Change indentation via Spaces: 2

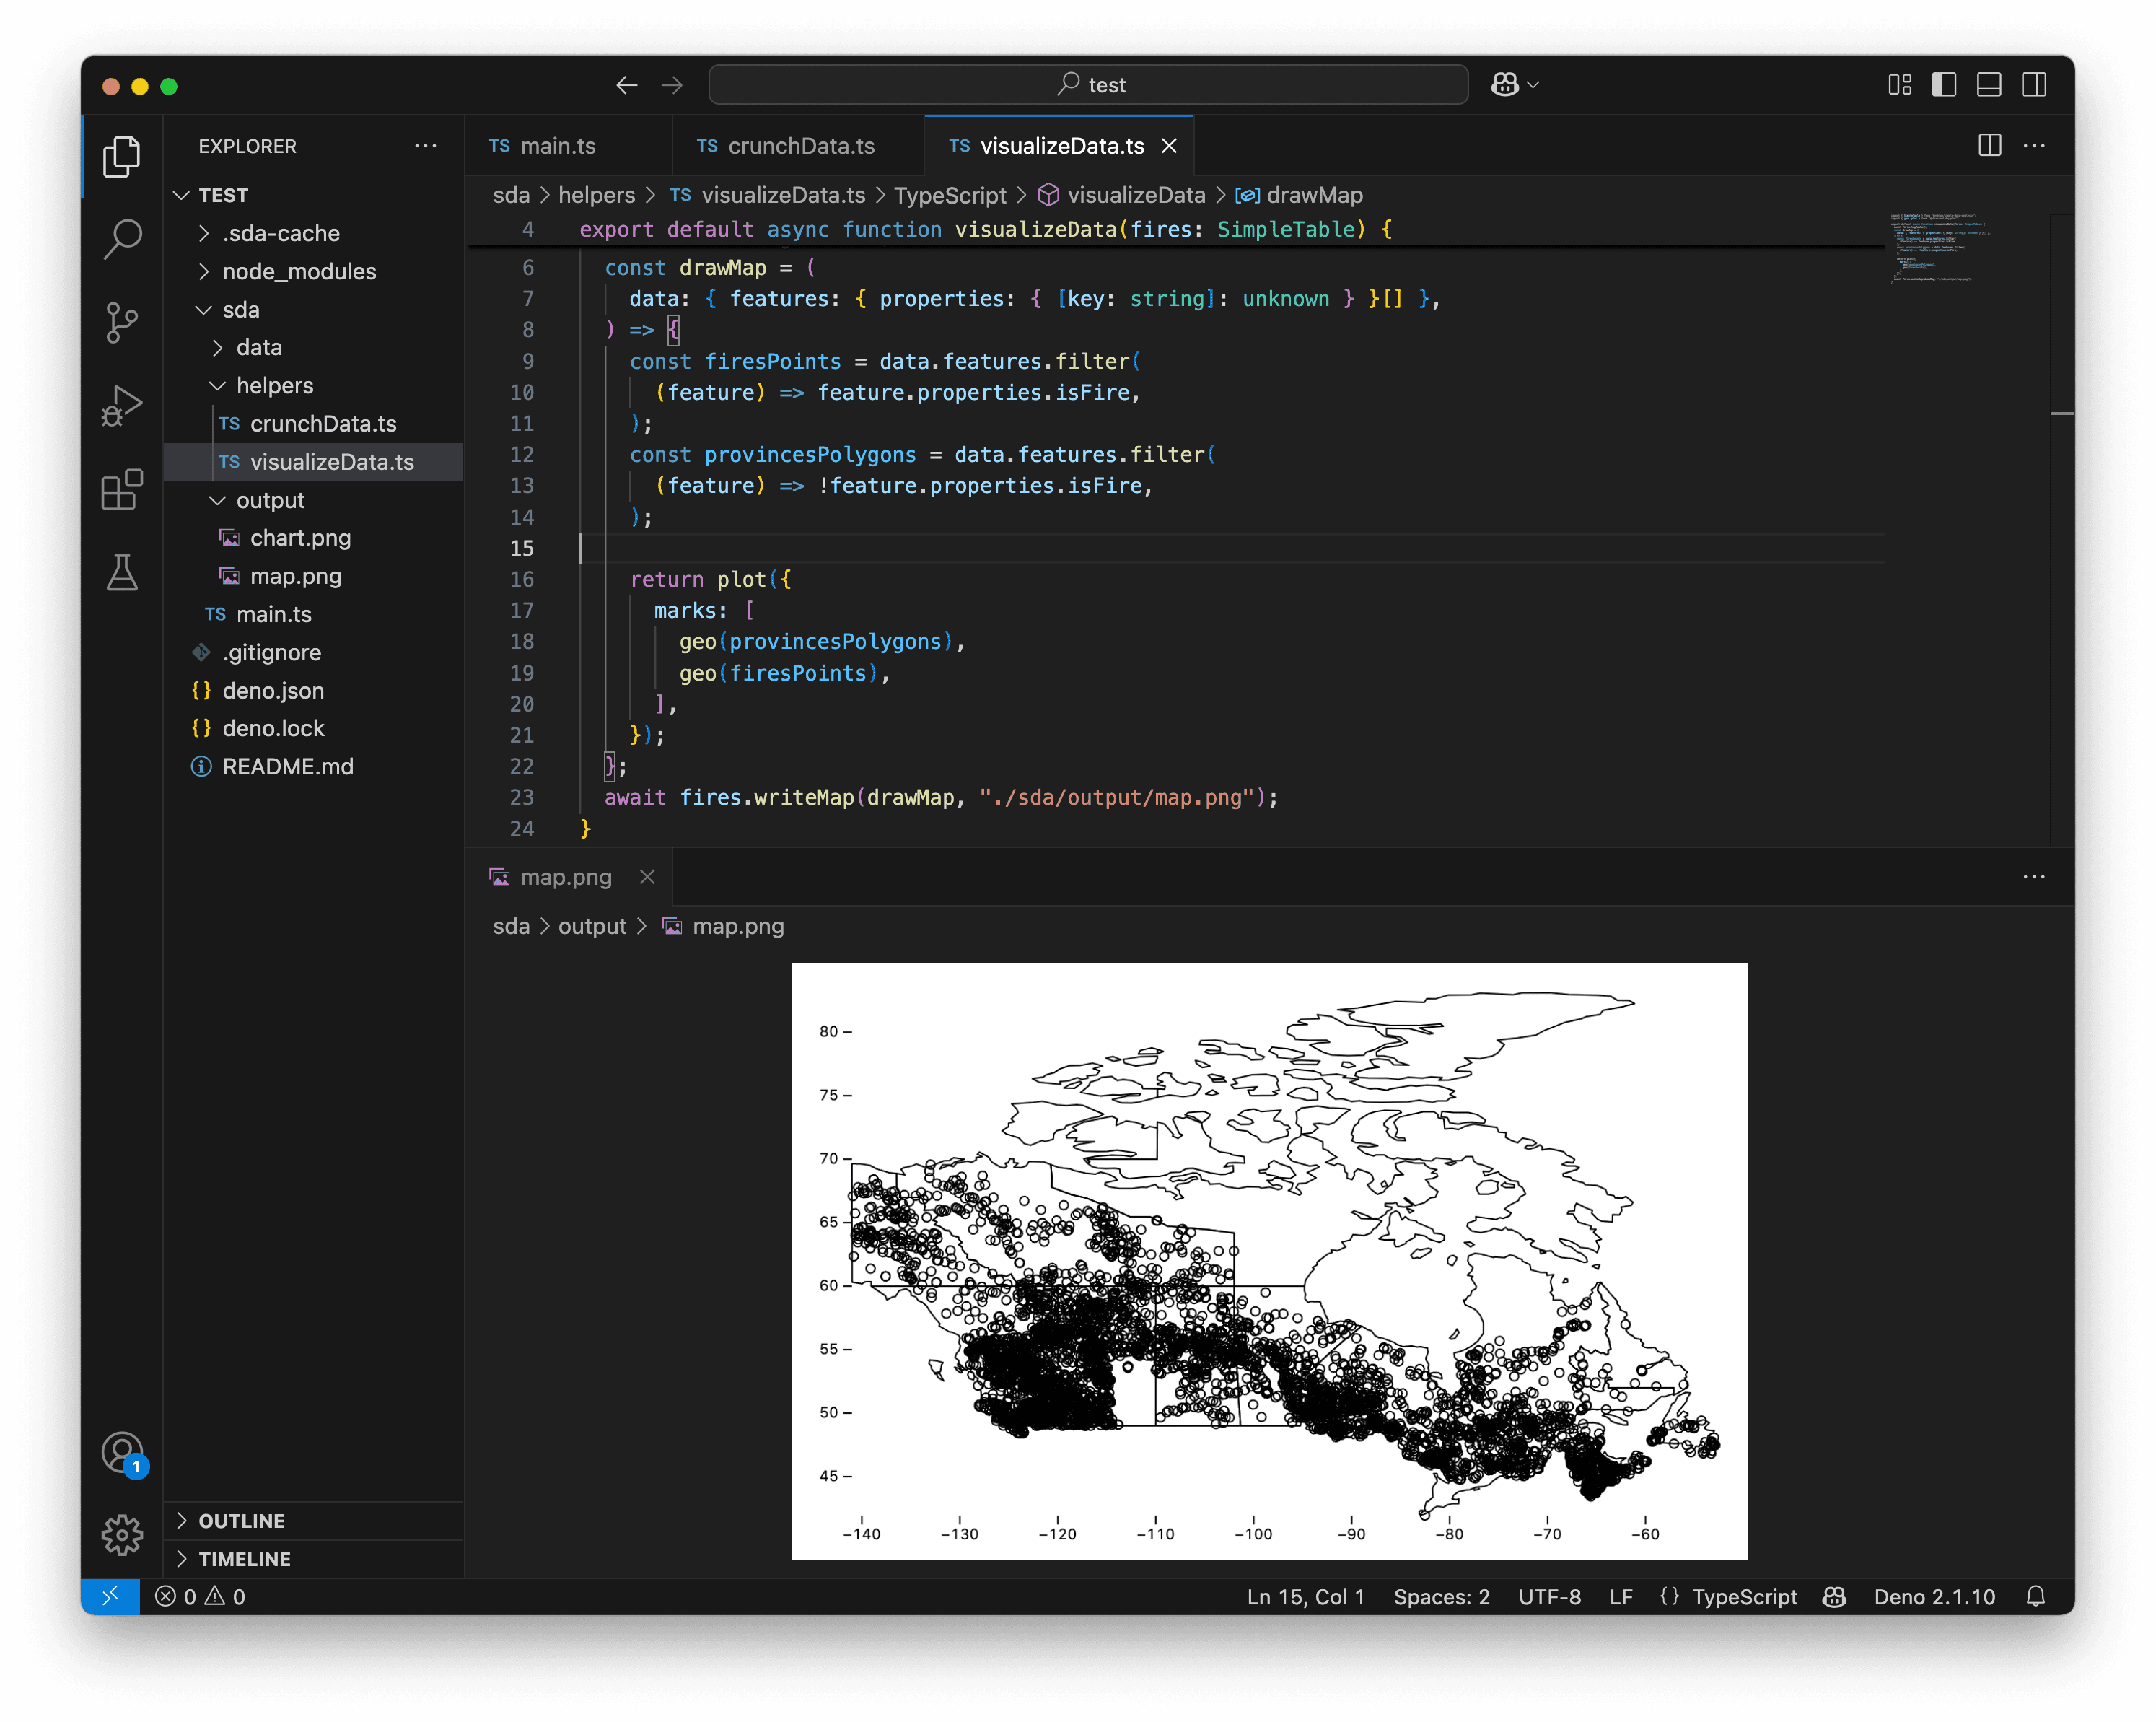(1442, 1596)
